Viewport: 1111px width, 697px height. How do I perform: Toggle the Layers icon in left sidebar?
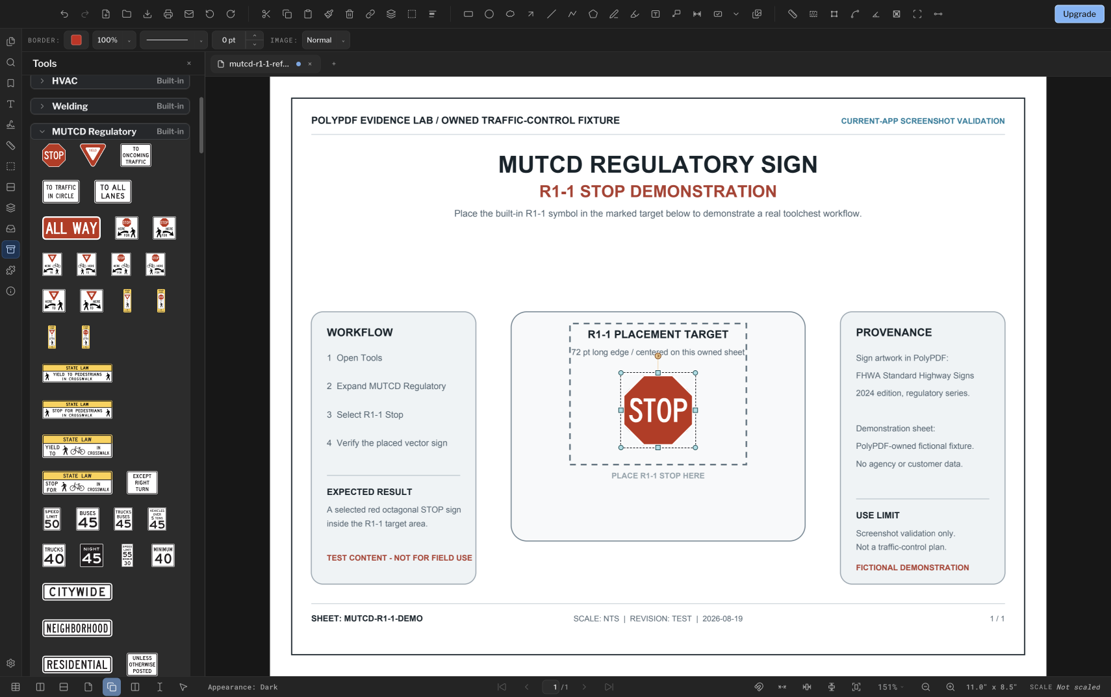(10, 208)
